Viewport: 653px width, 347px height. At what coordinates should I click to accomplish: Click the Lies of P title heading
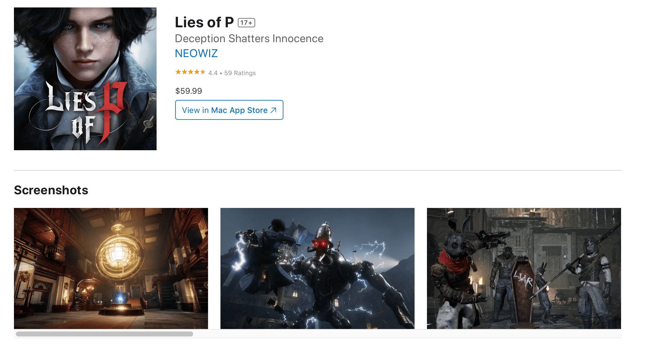coord(204,22)
